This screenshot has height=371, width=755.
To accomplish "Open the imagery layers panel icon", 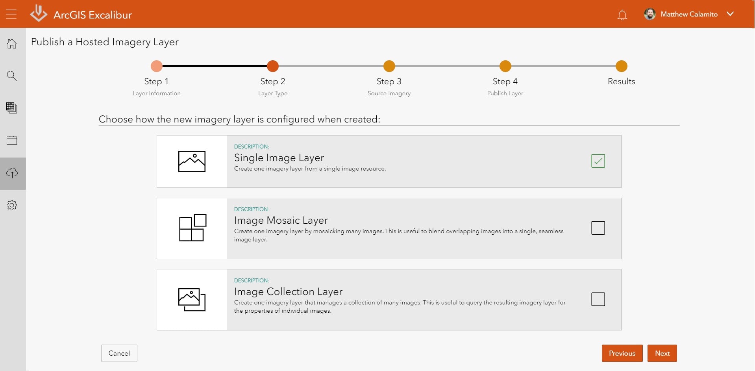I will pos(12,108).
